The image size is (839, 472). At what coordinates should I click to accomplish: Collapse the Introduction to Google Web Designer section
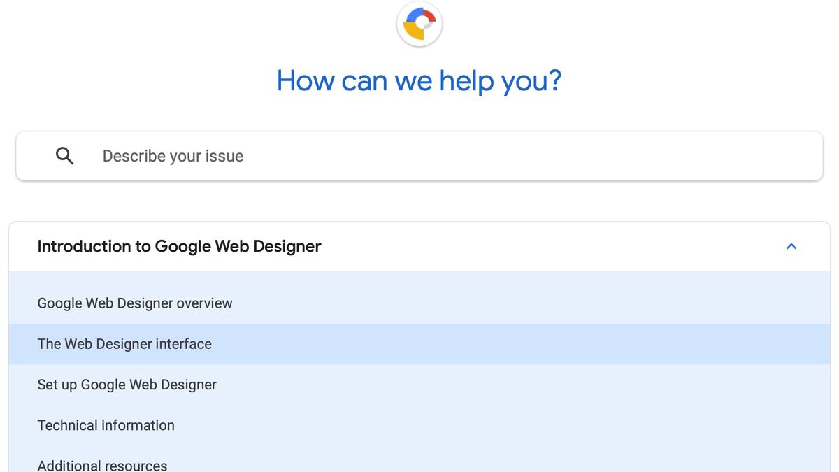[791, 246]
